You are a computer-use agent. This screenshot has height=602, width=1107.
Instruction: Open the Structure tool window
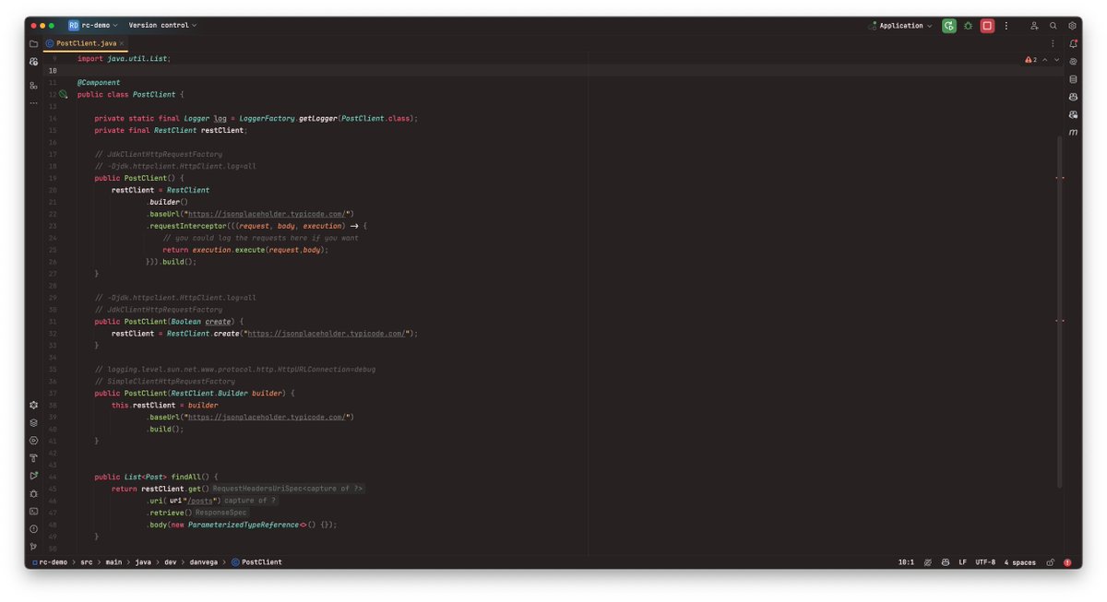33,85
